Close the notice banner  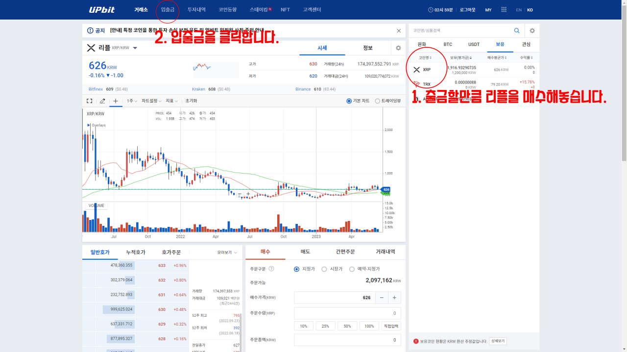(x=399, y=30)
